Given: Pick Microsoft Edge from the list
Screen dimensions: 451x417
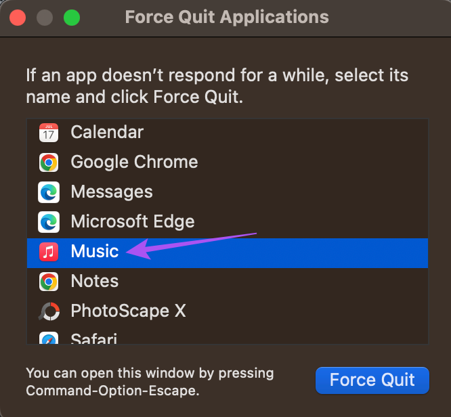Looking at the screenshot, I should coord(228,222).
